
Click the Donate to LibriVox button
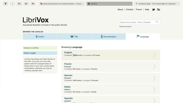click(x=40, y=48)
